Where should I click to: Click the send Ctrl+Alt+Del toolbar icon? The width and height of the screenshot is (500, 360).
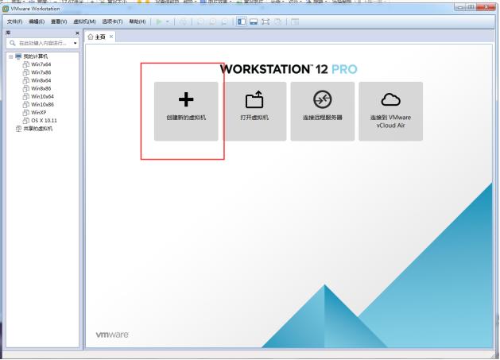coord(183,21)
